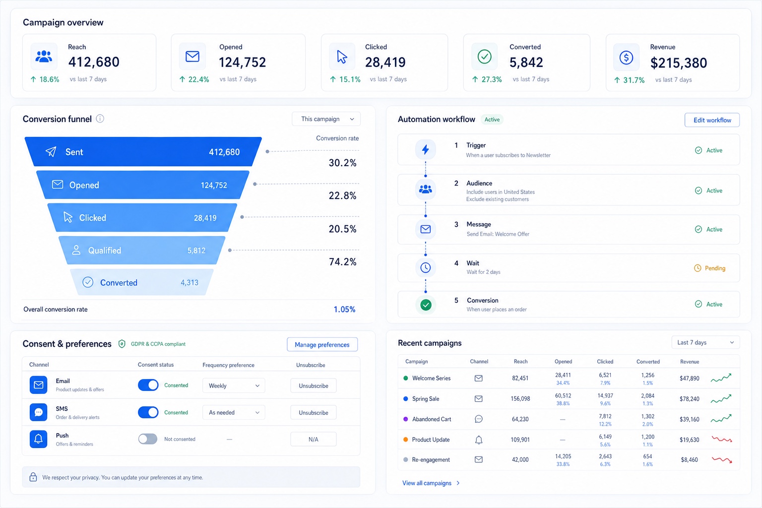
Task: Open Manage preferences
Action: (322, 345)
